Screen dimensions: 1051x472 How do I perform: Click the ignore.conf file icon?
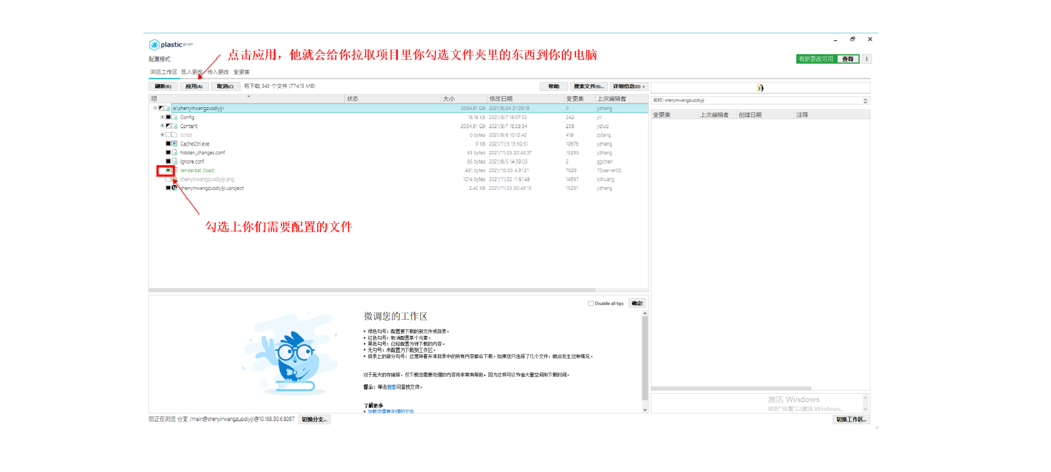point(175,162)
